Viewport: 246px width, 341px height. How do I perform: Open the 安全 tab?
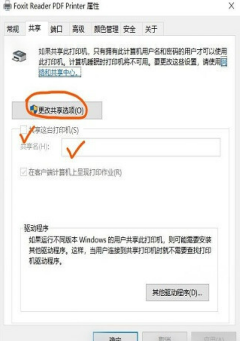[130, 29]
